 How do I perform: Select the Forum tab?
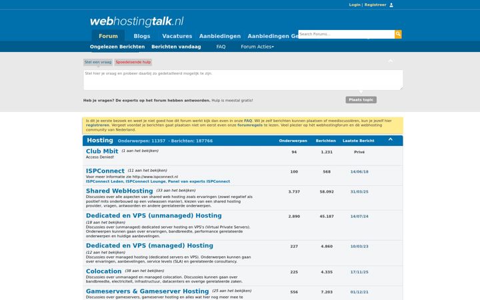(108, 36)
